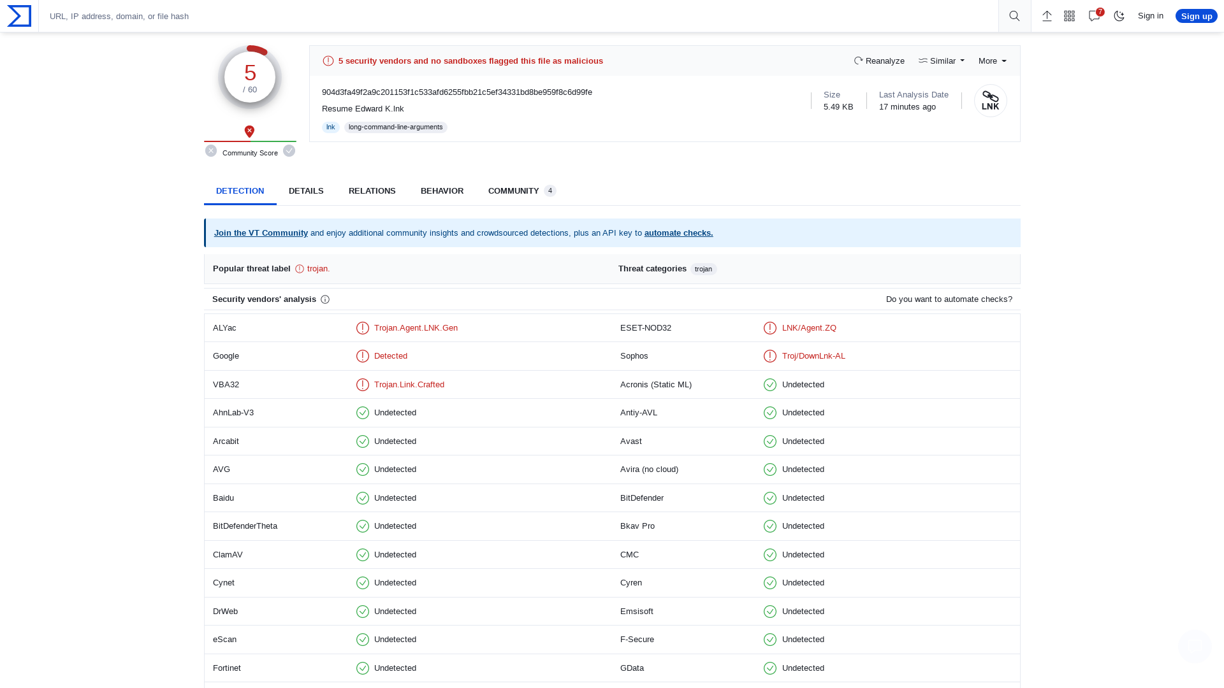The width and height of the screenshot is (1224, 688).
Task: Click the trojan threat category badge
Action: click(x=703, y=269)
